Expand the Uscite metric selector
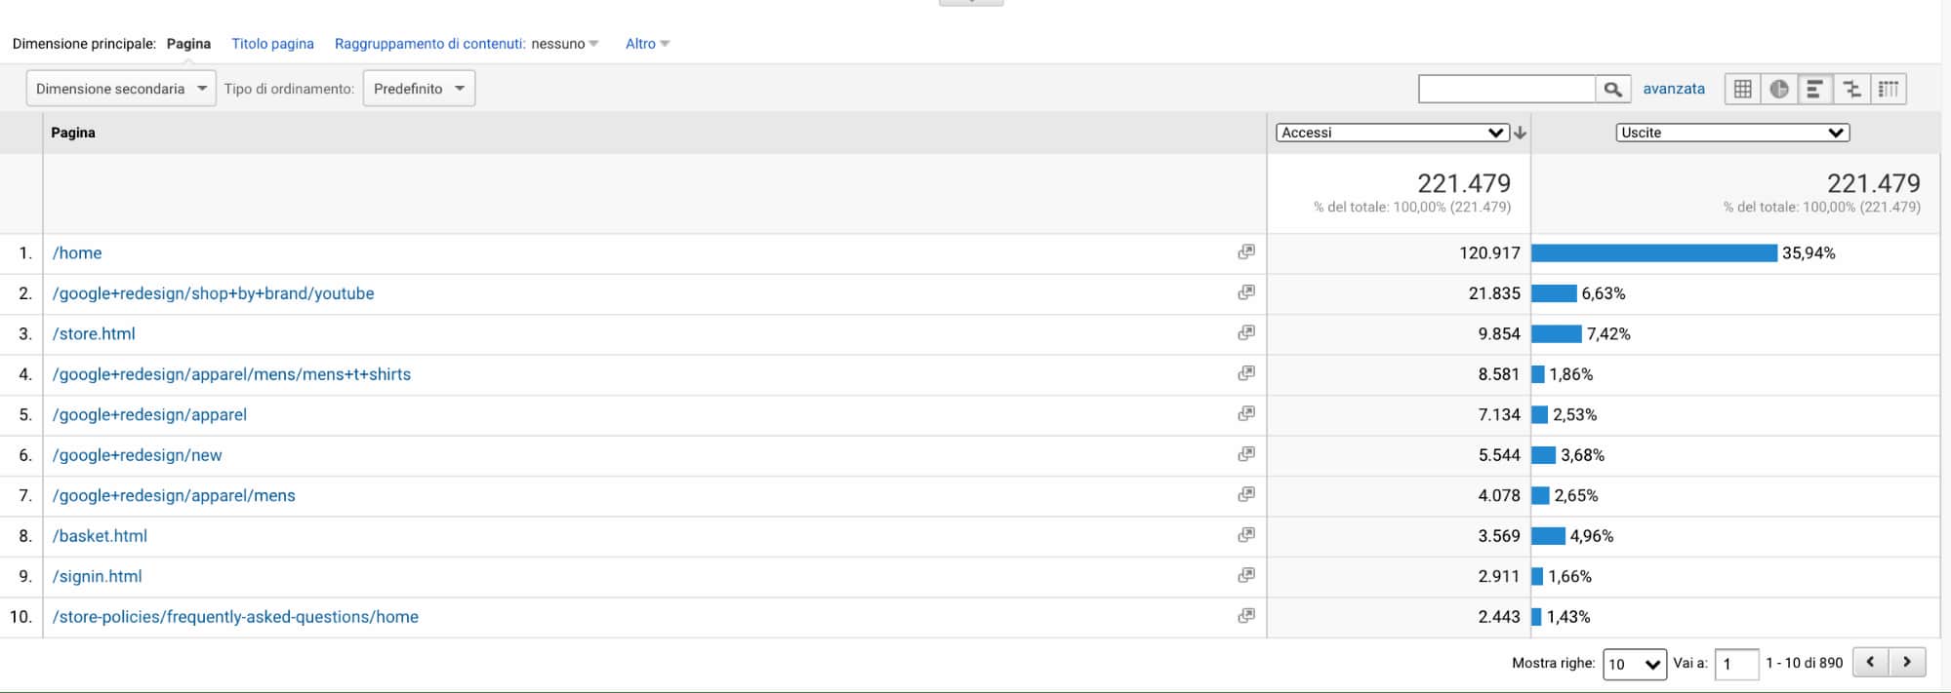 pyautogui.click(x=1732, y=133)
